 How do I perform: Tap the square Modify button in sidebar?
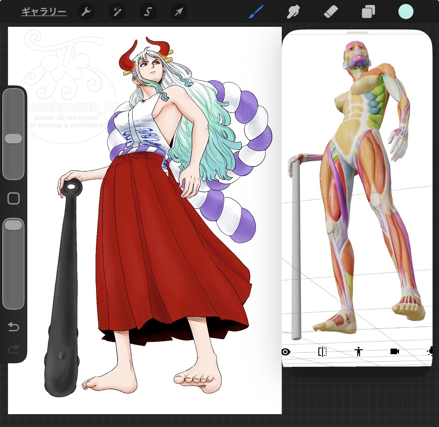pyautogui.click(x=13, y=198)
